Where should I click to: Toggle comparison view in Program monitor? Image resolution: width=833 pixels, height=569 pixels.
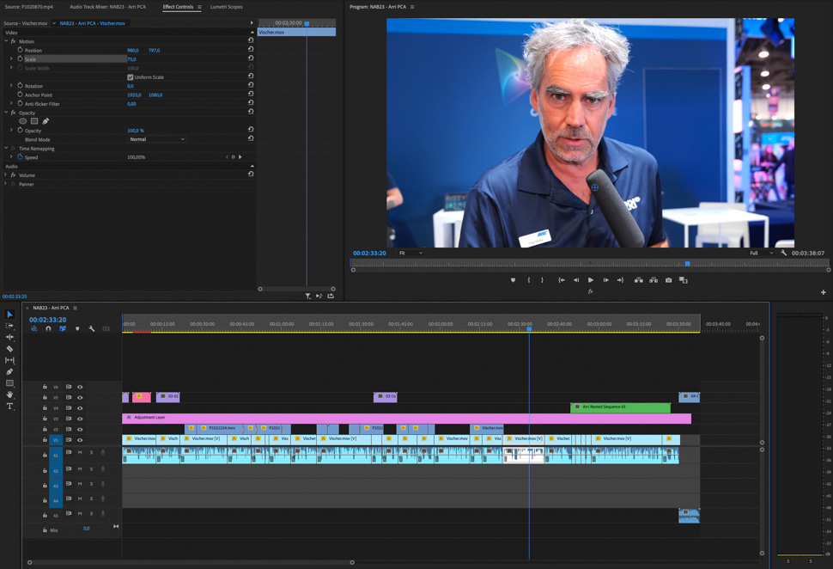coord(684,280)
